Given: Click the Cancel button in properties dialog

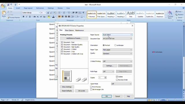Looking at the screenshot, I should [118, 96].
